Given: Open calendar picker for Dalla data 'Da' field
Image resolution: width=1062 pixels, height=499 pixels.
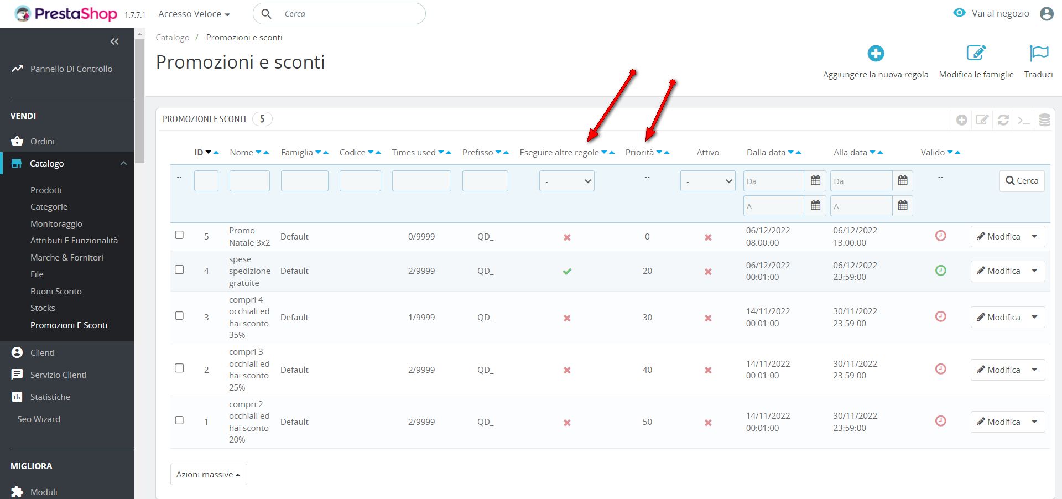Looking at the screenshot, I should (x=815, y=180).
